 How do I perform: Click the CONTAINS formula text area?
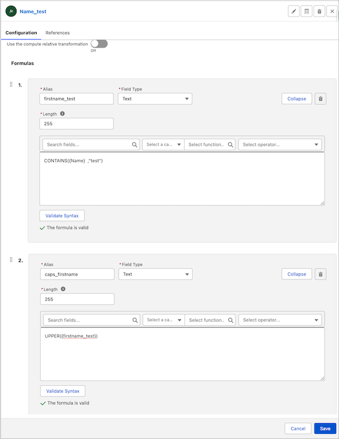click(182, 179)
